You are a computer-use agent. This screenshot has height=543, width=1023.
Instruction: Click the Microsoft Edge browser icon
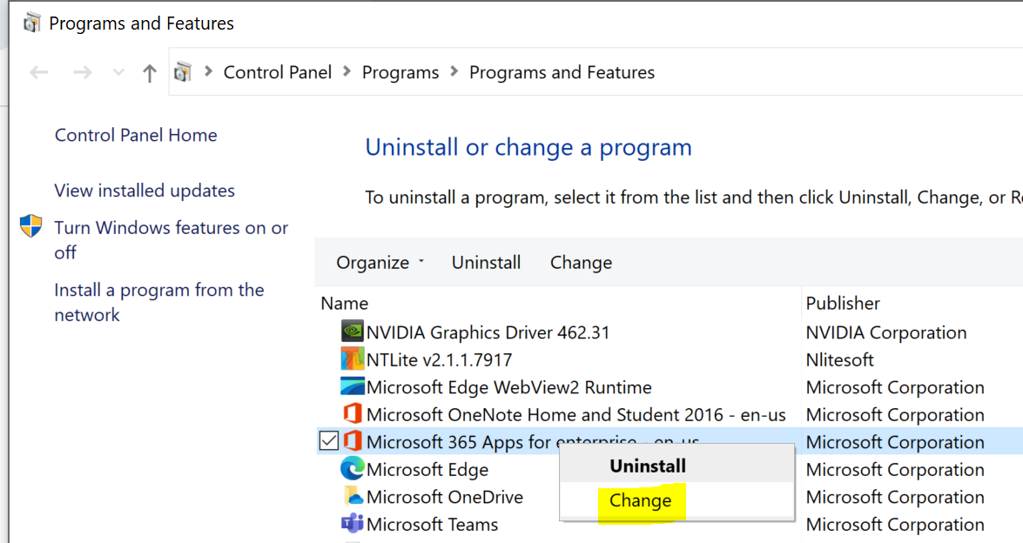[352, 469]
